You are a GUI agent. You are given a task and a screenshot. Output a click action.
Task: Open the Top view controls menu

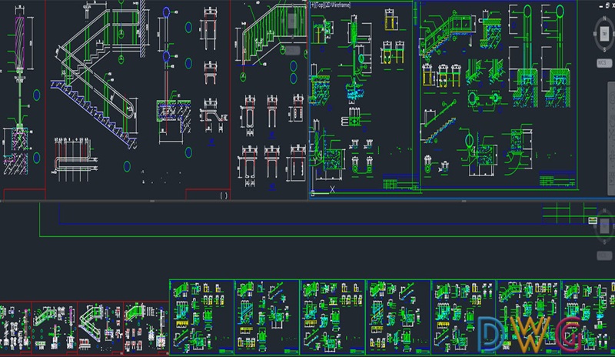[319, 5]
